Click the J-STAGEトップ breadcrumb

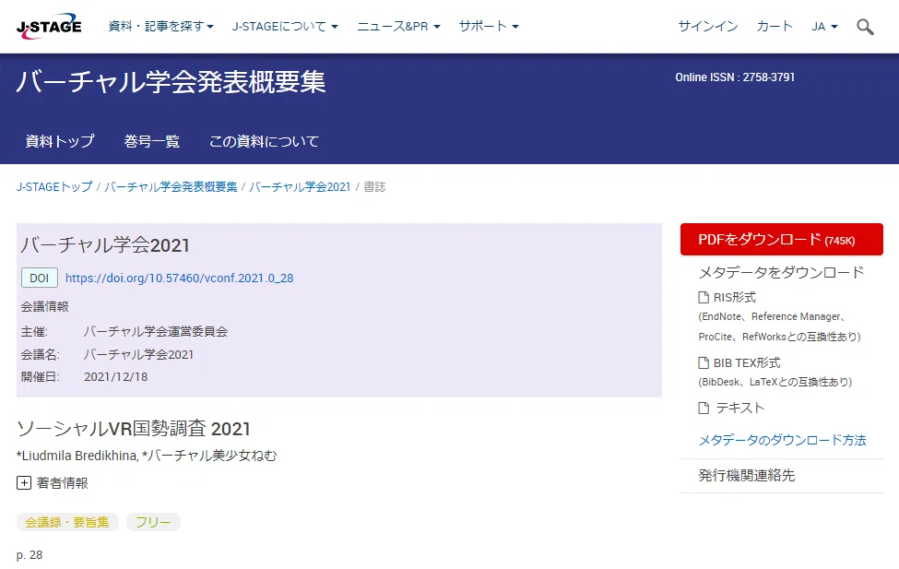pos(54,187)
